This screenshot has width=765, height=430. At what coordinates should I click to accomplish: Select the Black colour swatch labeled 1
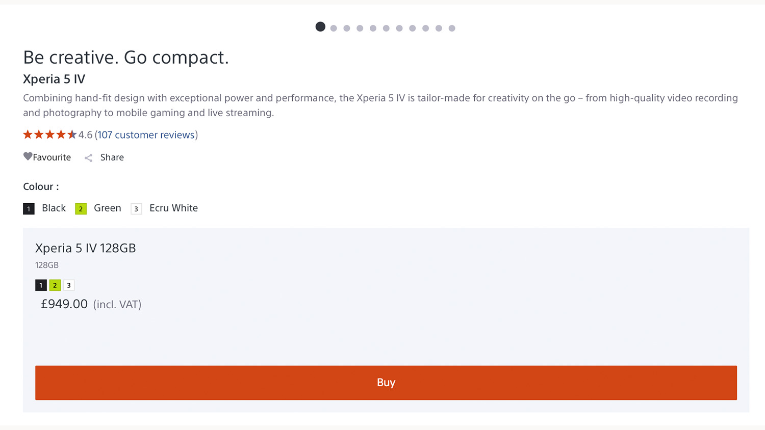pyautogui.click(x=29, y=209)
